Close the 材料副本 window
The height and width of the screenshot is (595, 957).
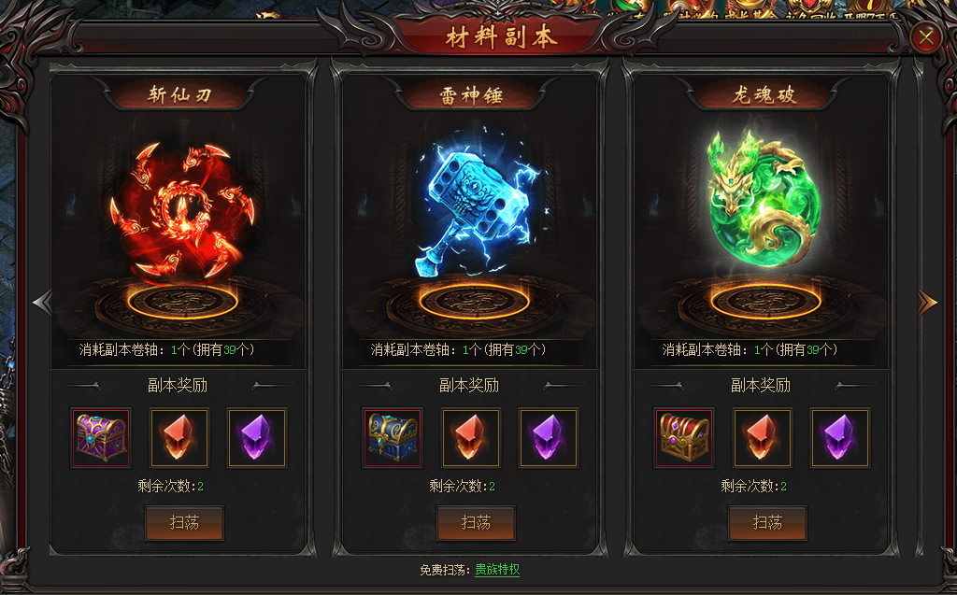926,38
